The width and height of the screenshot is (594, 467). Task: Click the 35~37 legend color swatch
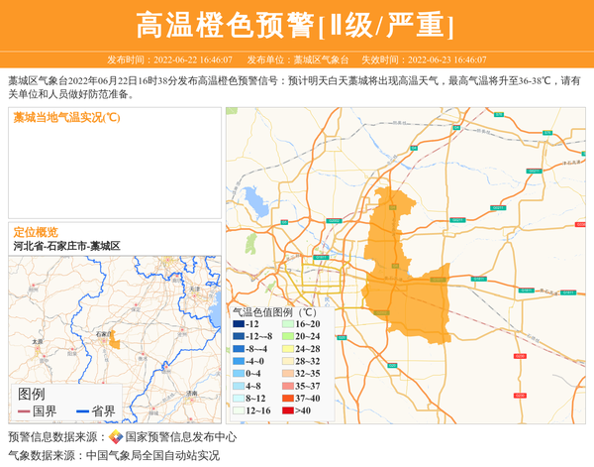point(288,386)
